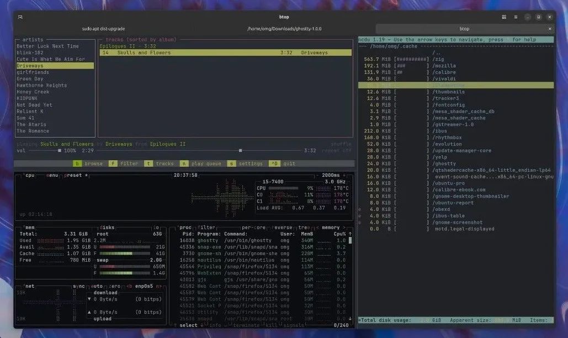The image size is (568, 338).
Task: Open the new tab icon in the titlebar
Action: 20,17
